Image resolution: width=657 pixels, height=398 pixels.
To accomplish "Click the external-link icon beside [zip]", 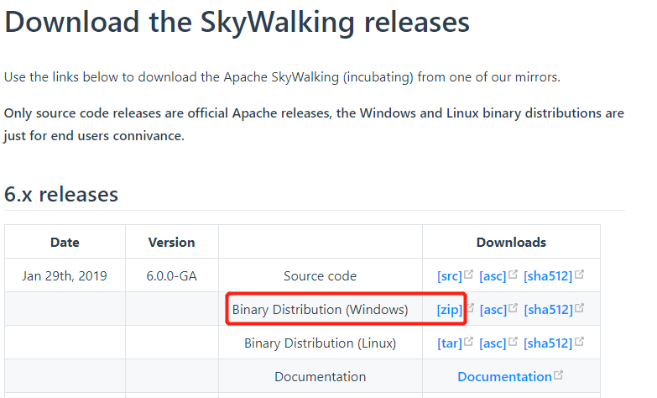I will click(469, 308).
